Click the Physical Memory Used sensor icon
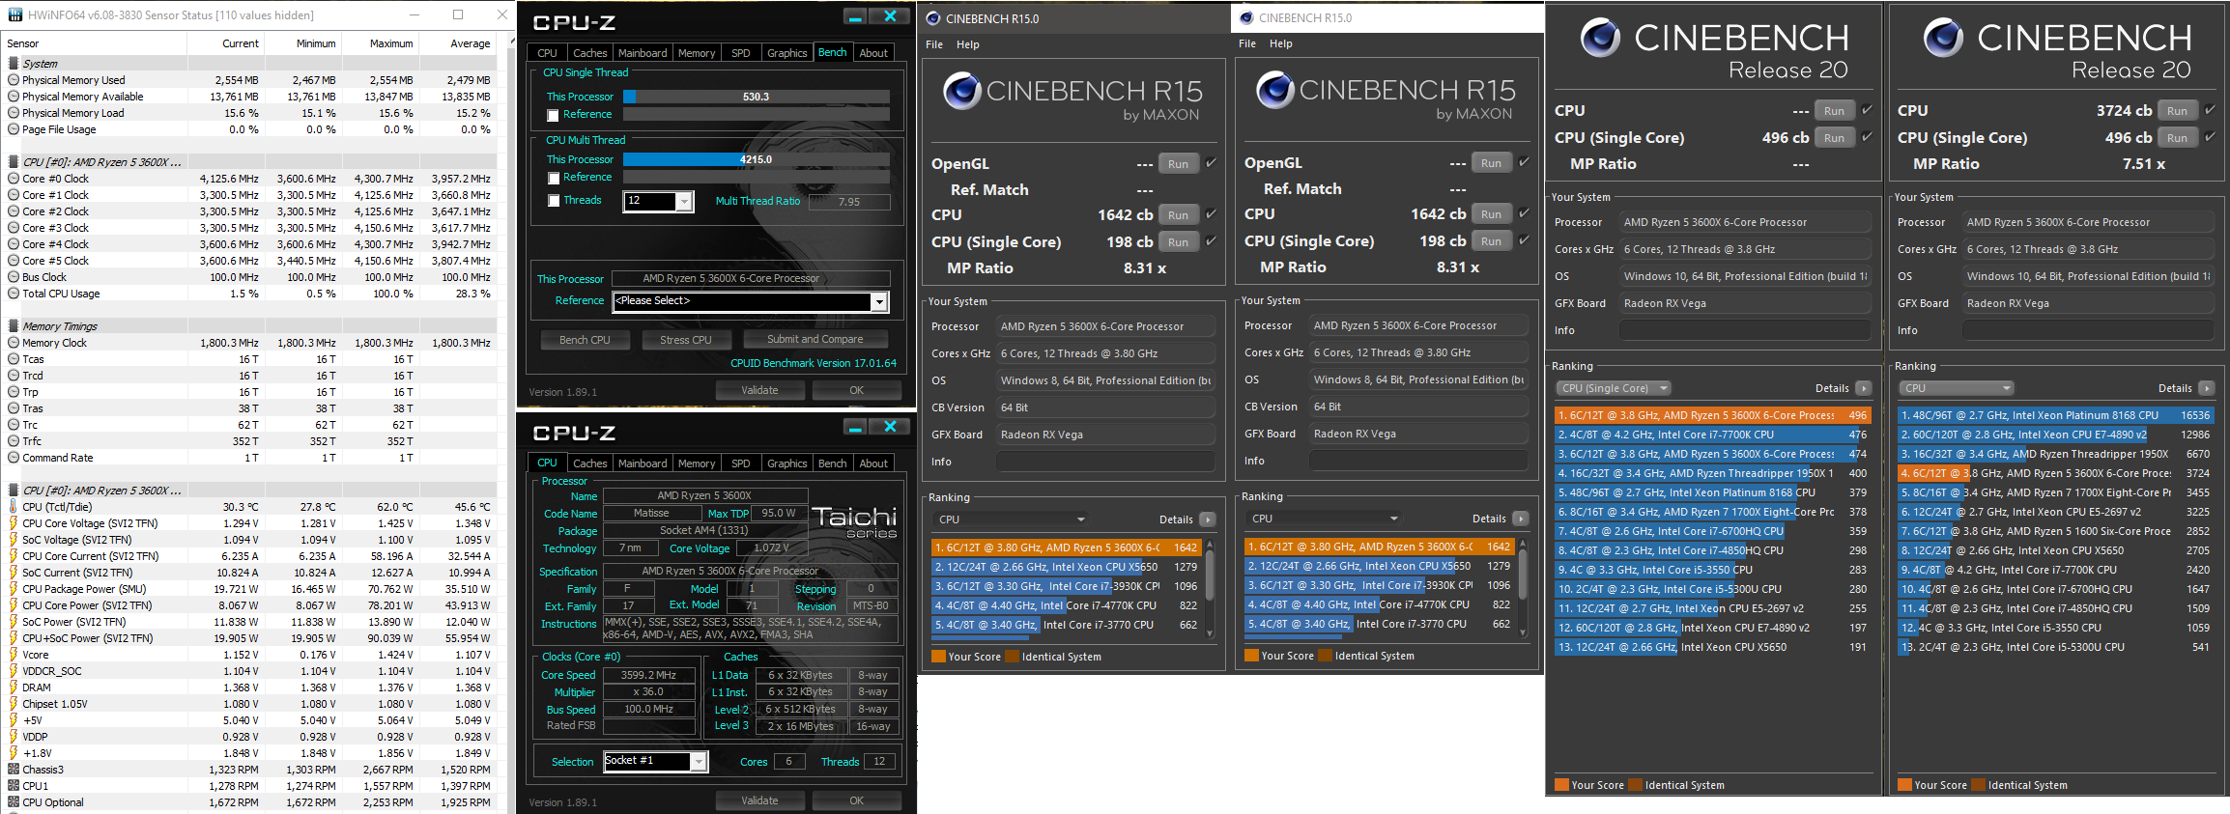This screenshot has width=2230, height=814. click(x=14, y=80)
